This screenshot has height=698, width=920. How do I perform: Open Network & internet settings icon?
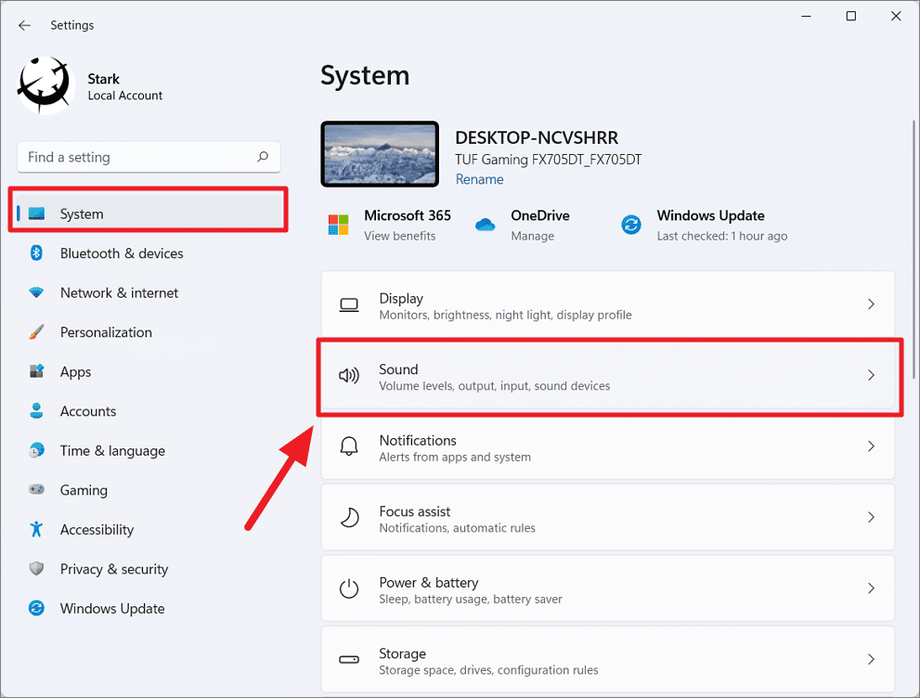tap(35, 292)
